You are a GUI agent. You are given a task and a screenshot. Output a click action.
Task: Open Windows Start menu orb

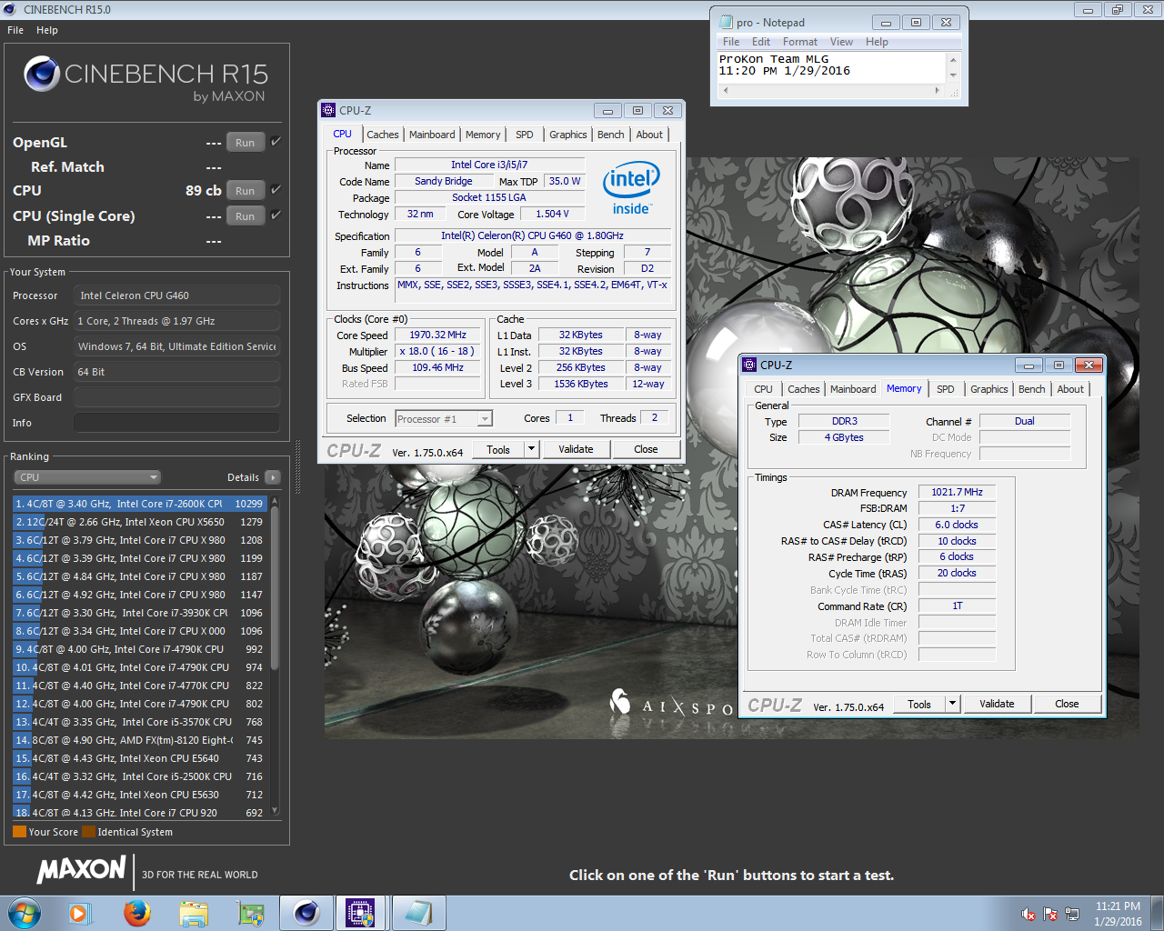[25, 913]
